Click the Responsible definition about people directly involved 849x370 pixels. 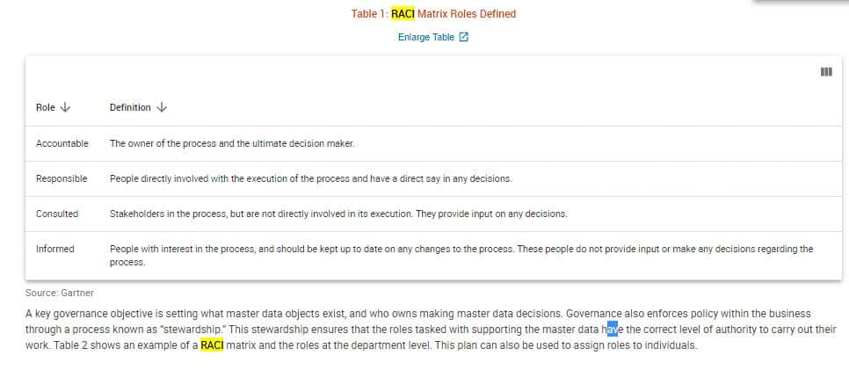[310, 178]
